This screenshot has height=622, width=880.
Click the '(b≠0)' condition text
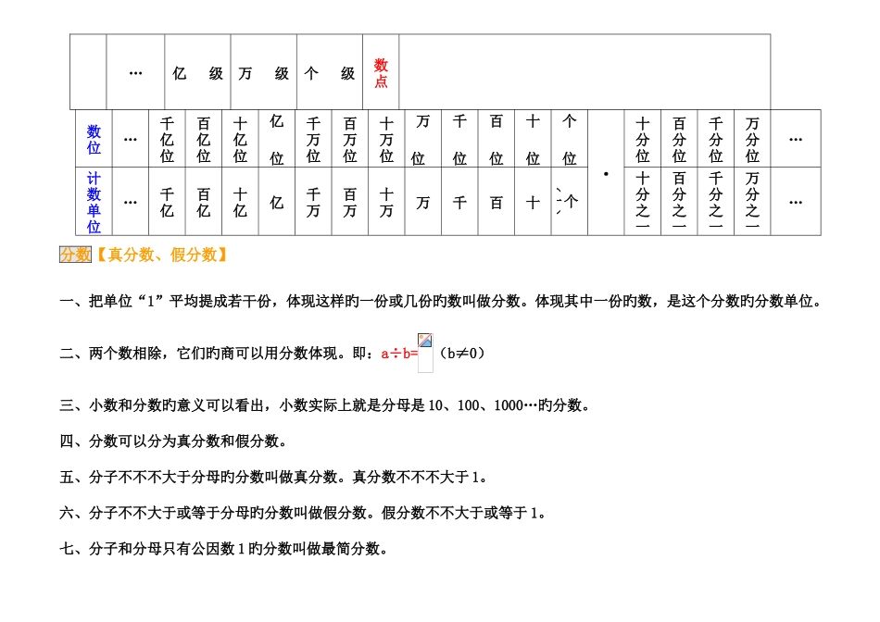461,354
